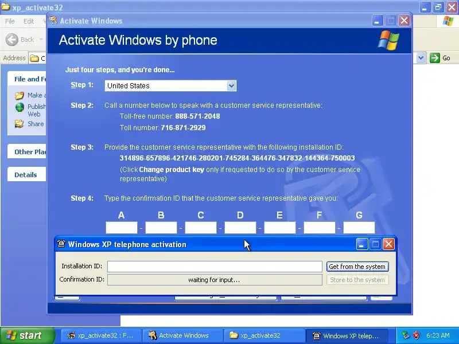Expand the Other Places panel header
Image resolution: width=459 pixels, height=344 pixels.
tap(26, 152)
